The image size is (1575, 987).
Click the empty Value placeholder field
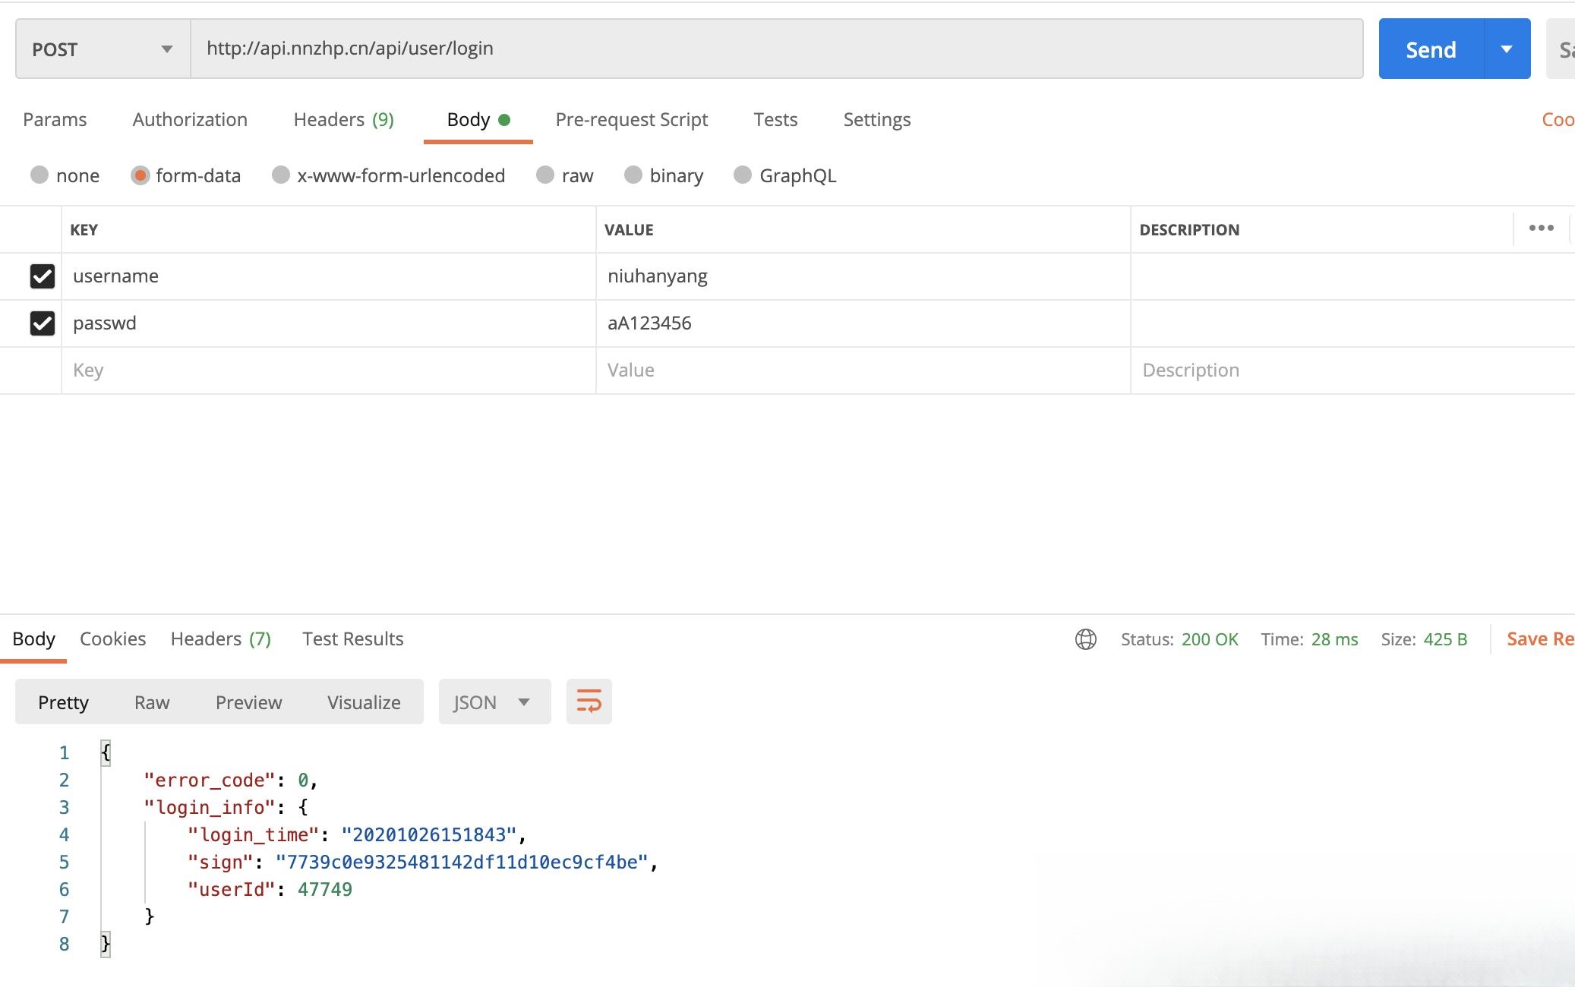pyautogui.click(x=863, y=371)
